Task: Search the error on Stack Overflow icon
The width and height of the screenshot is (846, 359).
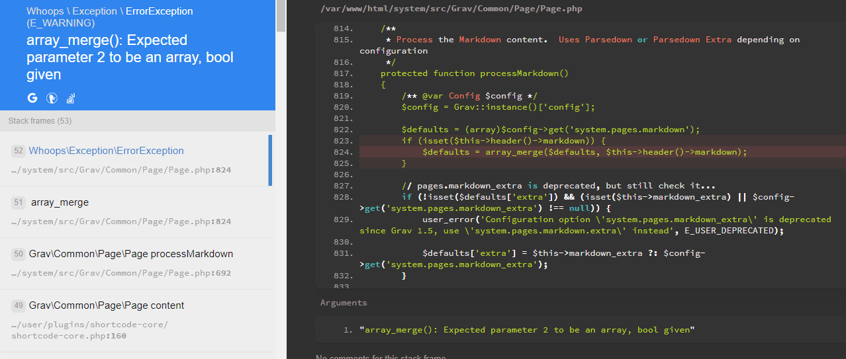Action: click(70, 99)
